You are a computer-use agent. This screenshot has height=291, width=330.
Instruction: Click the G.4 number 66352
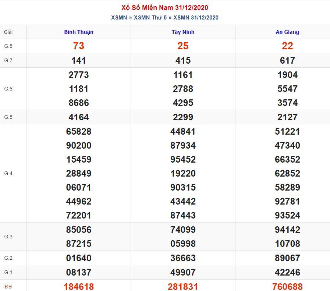click(287, 160)
